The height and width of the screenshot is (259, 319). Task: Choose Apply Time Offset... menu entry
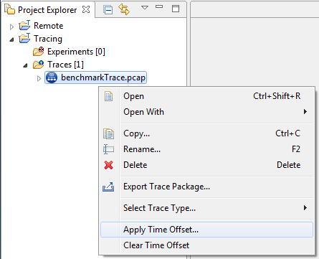point(206,230)
